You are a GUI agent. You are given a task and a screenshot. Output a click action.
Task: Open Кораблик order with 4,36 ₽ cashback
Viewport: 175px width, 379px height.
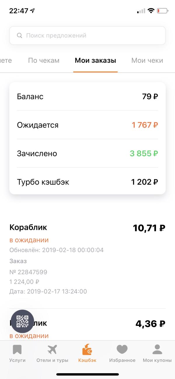(87, 328)
